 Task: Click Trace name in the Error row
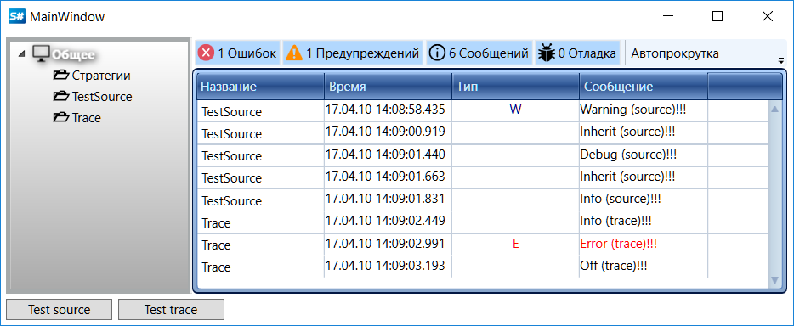pos(216,245)
